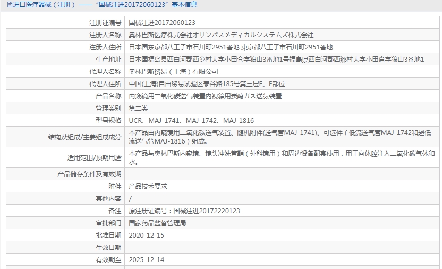The width and height of the screenshot is (442, 269).
Task: Click the header title 进口医疗器械（注册）基本信息
Action: (105, 5)
